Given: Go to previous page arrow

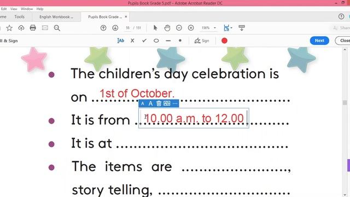Looking at the screenshot, I should point(103,28).
